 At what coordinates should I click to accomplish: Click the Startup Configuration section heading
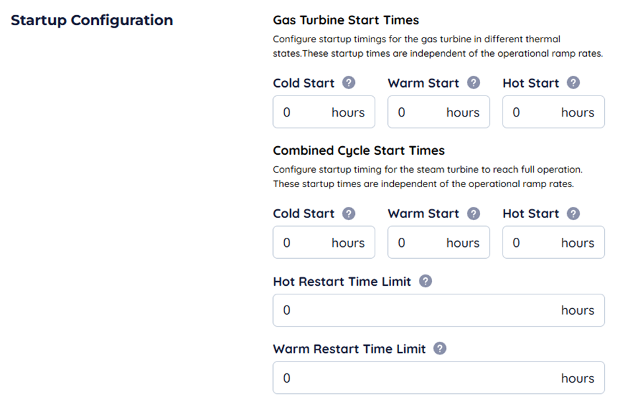pos(92,20)
